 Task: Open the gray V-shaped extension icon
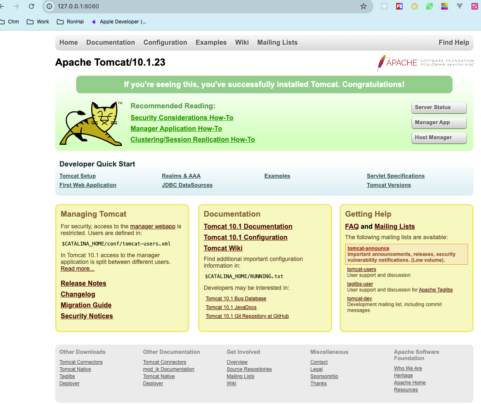click(x=460, y=6)
